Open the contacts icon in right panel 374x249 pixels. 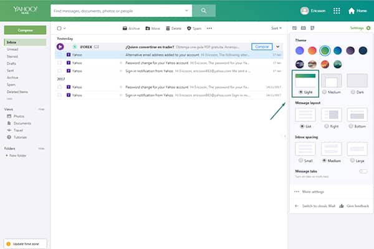coord(295,28)
